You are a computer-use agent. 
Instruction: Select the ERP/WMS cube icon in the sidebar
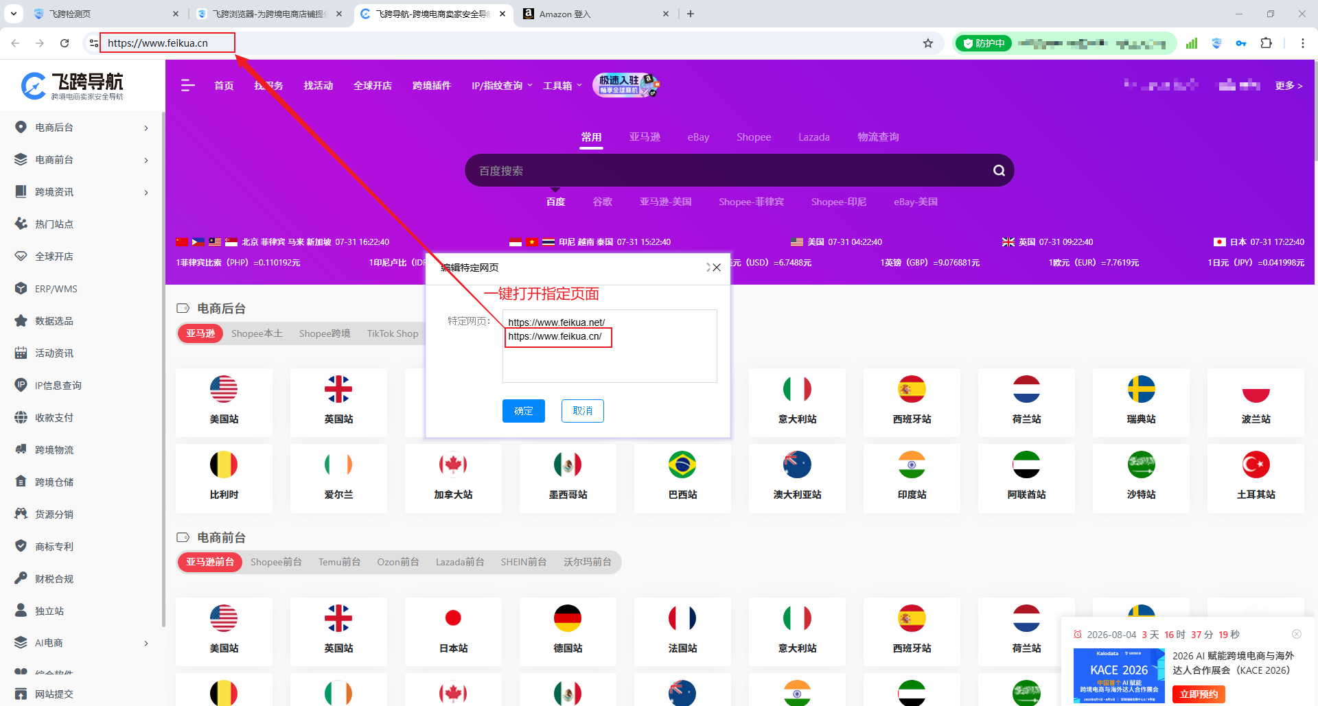point(21,288)
